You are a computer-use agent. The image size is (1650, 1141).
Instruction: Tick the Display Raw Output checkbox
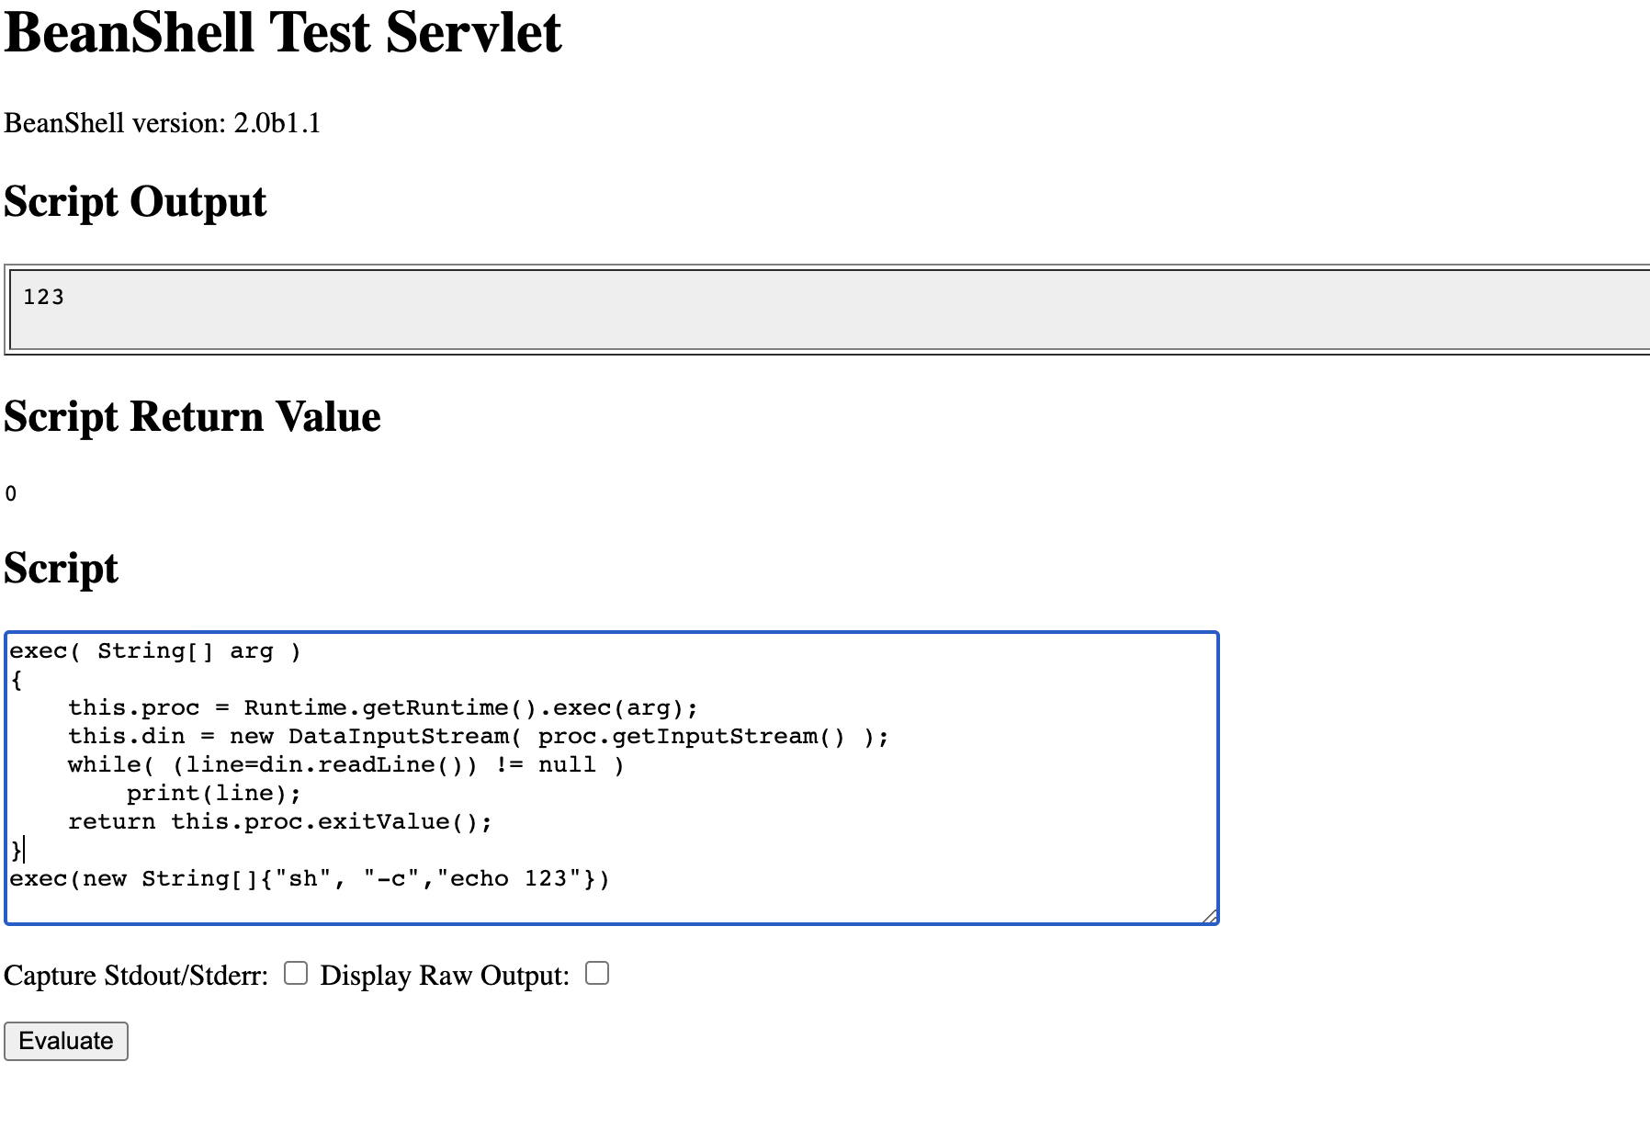click(597, 973)
